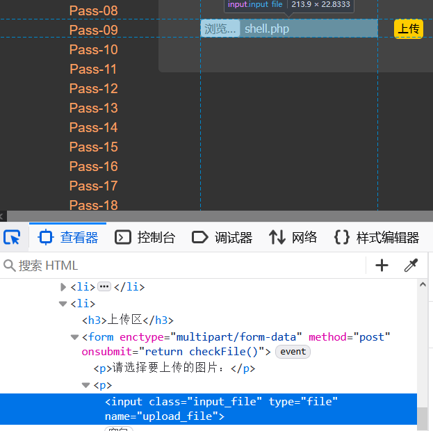Open the 样式编辑器 Style Editor tab

377,238
